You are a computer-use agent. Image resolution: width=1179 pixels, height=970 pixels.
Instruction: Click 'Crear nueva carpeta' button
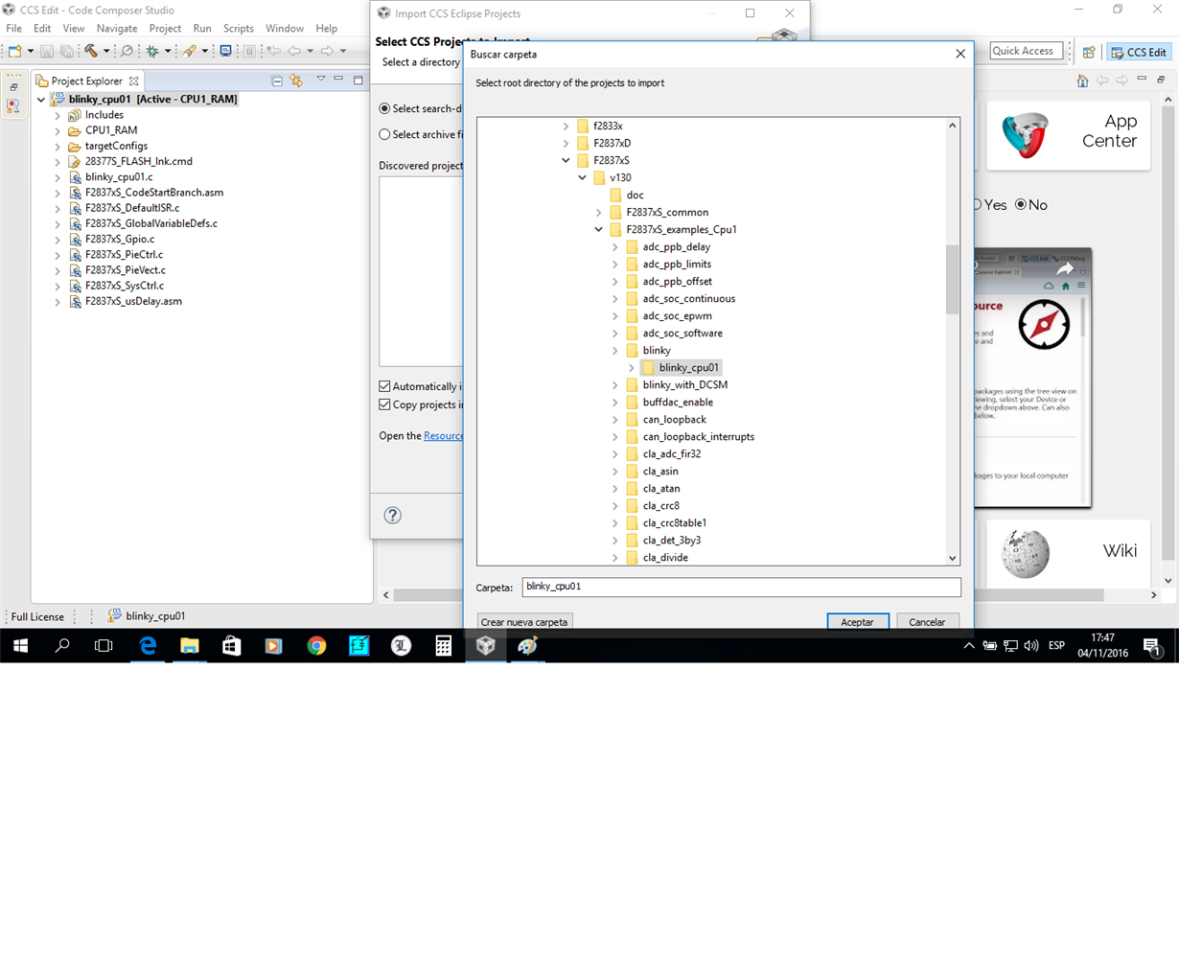pyautogui.click(x=524, y=622)
